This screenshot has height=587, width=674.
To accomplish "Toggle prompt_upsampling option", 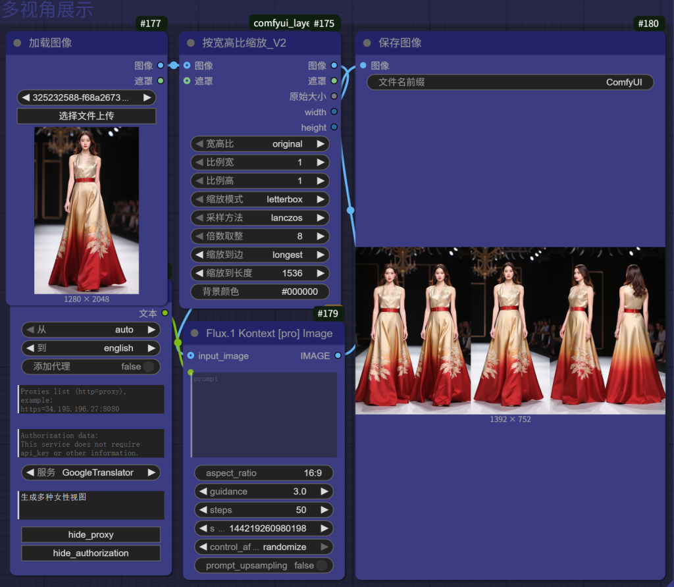I will pos(322,565).
